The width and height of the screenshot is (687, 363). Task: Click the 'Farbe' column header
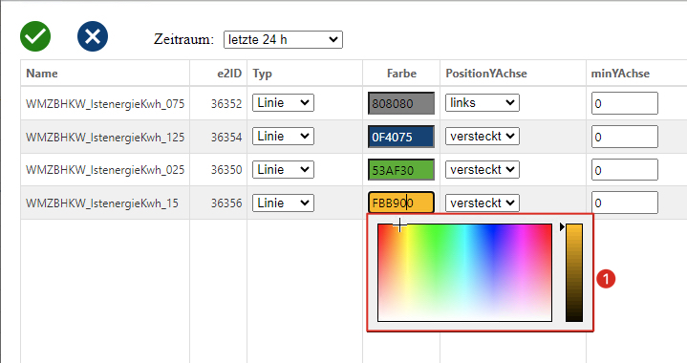401,74
